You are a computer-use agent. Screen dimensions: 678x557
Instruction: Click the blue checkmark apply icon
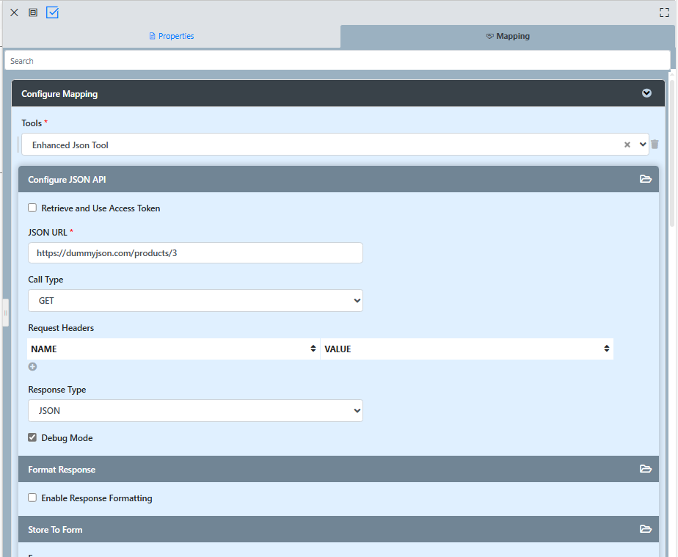click(x=52, y=12)
